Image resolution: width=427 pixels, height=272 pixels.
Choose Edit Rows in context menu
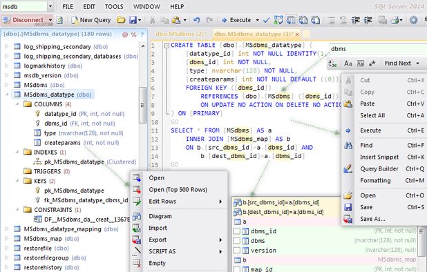tap(178, 202)
